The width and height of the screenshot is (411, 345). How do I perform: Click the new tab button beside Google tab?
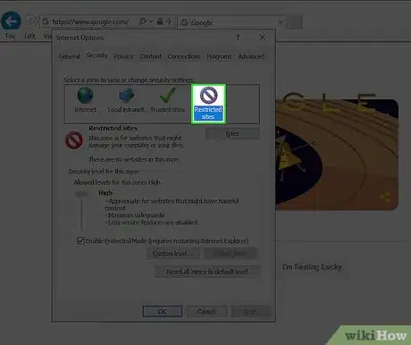point(295,22)
